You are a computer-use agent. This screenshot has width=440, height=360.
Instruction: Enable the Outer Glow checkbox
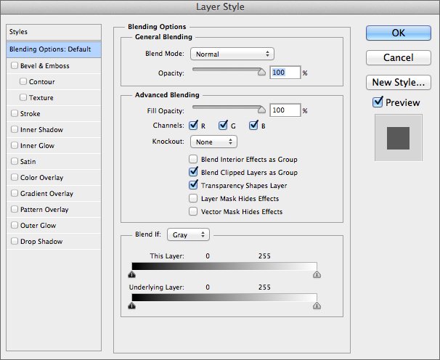pyautogui.click(x=15, y=225)
